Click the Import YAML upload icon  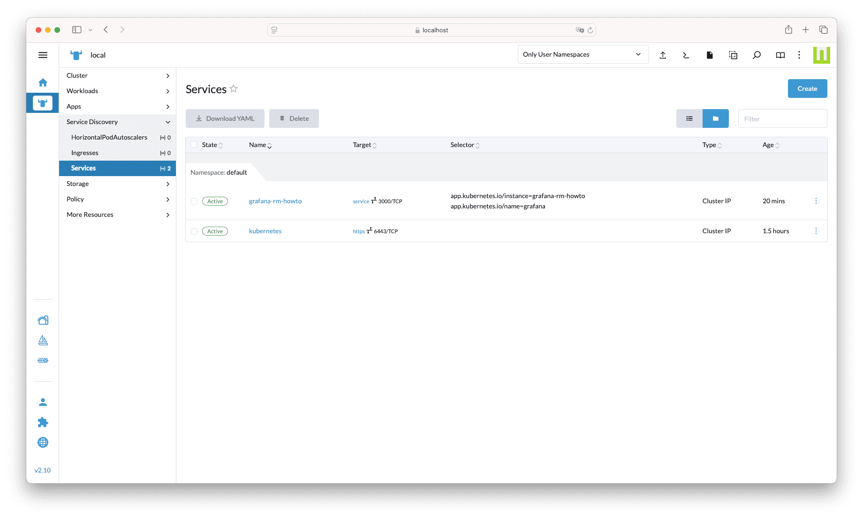tap(663, 55)
